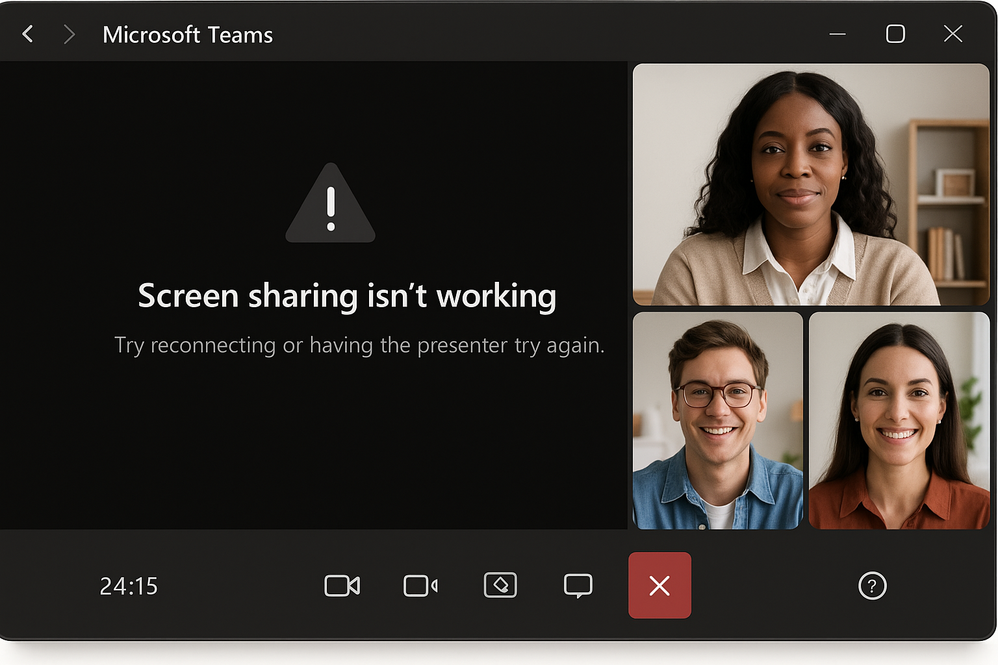998x665 pixels.
Task: Go forward using the right arrow
Action: (x=69, y=34)
